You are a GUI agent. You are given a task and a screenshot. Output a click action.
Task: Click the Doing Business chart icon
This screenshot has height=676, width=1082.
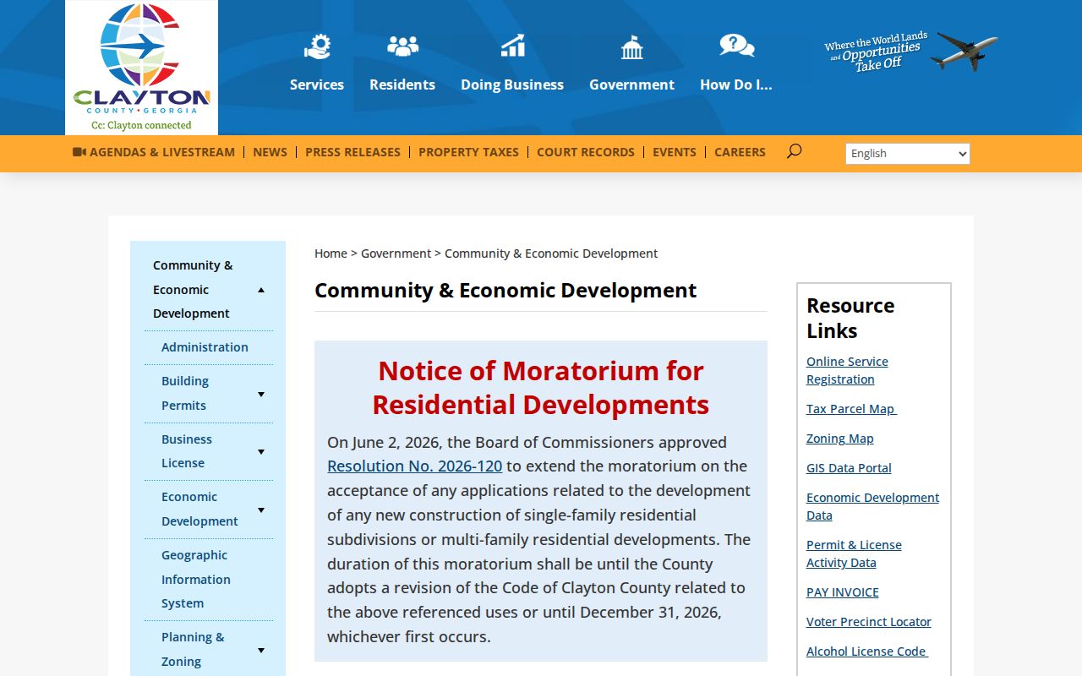pyautogui.click(x=512, y=46)
